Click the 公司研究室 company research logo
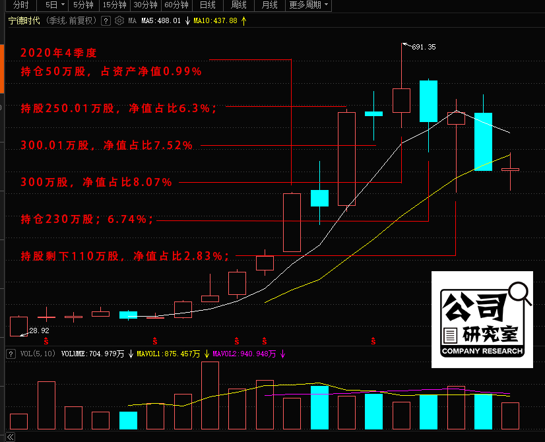 [482, 319]
